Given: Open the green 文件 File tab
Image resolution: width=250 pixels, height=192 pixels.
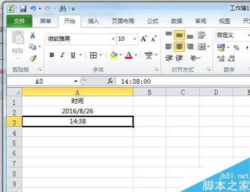Looking at the screenshot, I should click(x=19, y=21).
